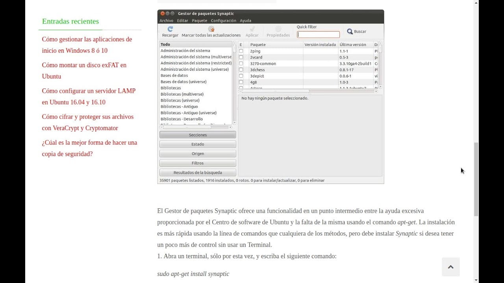Screen dimensions: 504x283
Task: Click the Versión instalada column header
Action: coord(321,45)
